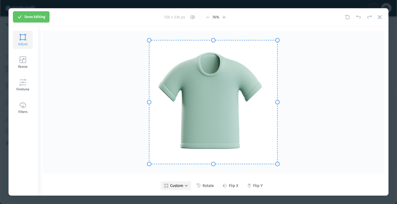Open the Finetune settings
Image resolution: width=397 pixels, height=204 pixels.
23,85
